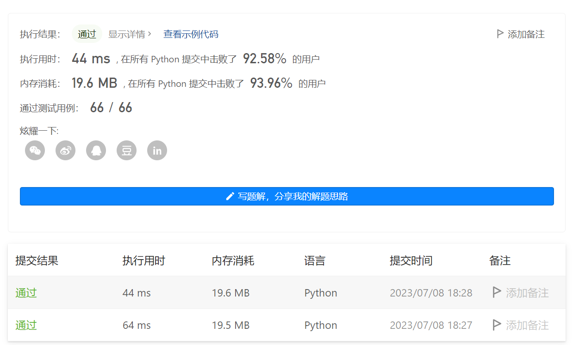This screenshot has height=345, width=579.
Task: Open the second 通过 submission result
Action: [x=25, y=325]
